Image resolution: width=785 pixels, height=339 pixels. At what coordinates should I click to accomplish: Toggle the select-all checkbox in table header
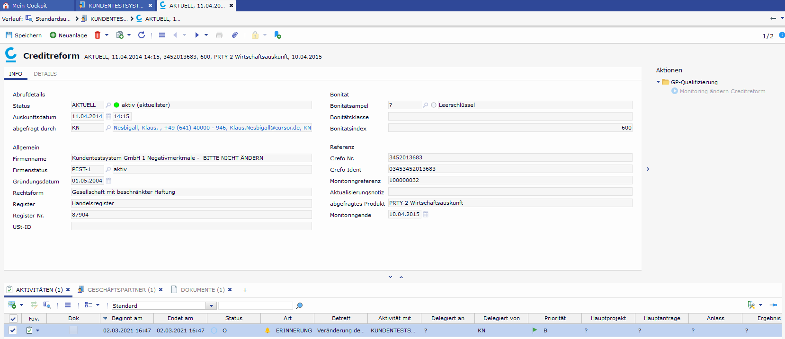click(13, 319)
